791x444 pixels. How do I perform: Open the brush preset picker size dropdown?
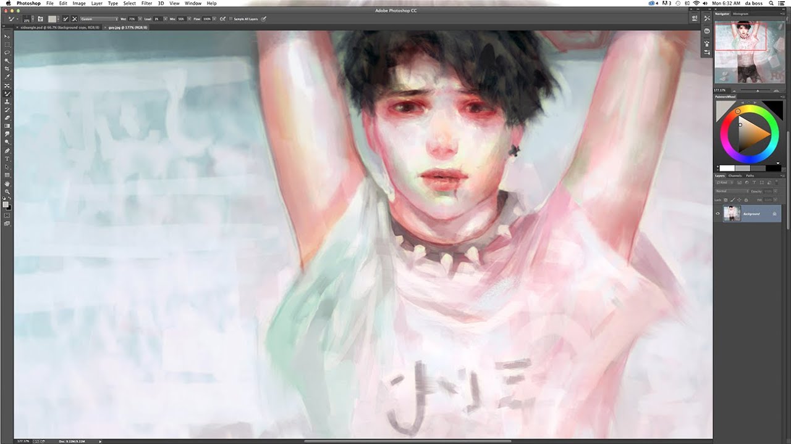[x=33, y=19]
